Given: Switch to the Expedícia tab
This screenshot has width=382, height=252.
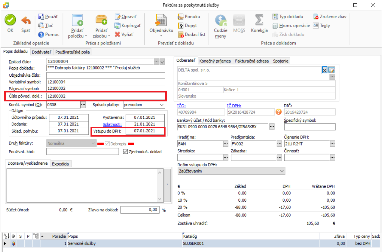Looking at the screenshot, I should coord(61,164).
